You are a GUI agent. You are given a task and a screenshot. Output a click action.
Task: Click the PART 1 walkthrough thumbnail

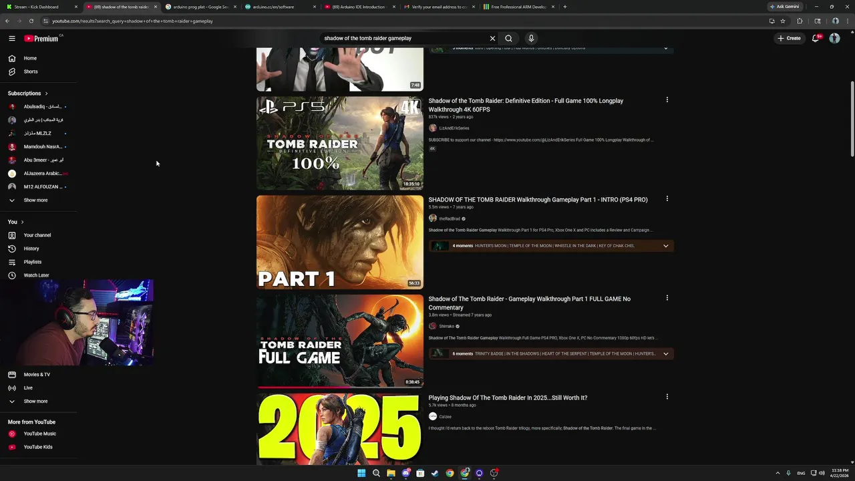(x=339, y=242)
